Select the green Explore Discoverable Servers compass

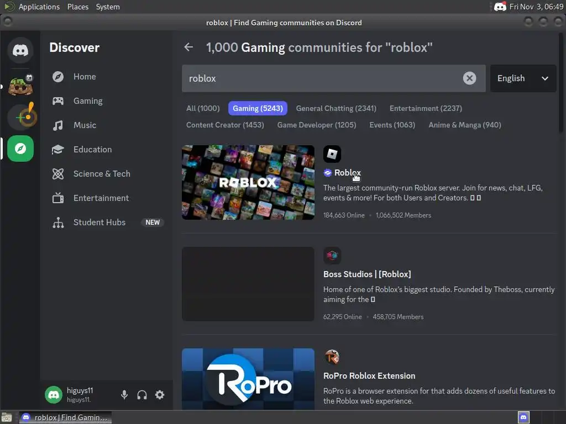coord(20,149)
